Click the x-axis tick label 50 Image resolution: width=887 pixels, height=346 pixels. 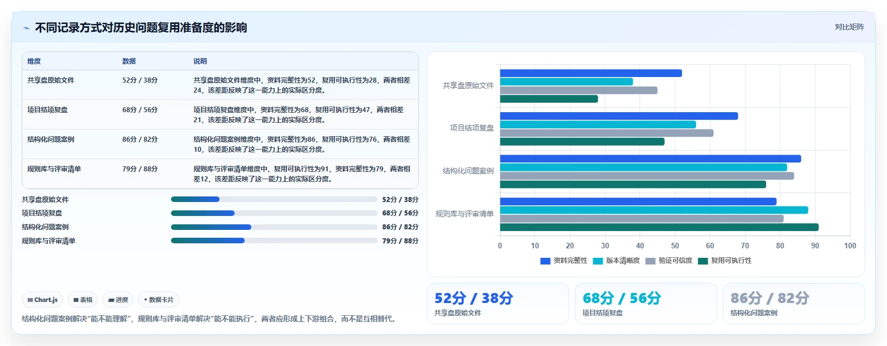pyautogui.click(x=675, y=246)
